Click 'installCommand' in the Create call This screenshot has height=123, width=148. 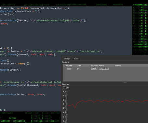pos(28,85)
